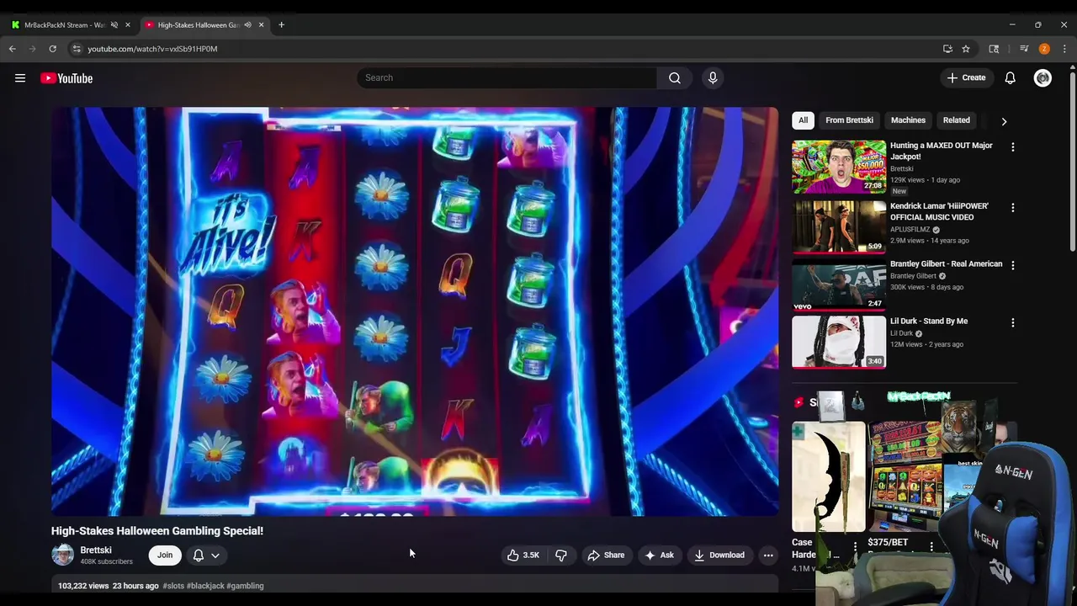Open the Create button in header
Viewport: 1077px width, 606px height.
[966, 78]
